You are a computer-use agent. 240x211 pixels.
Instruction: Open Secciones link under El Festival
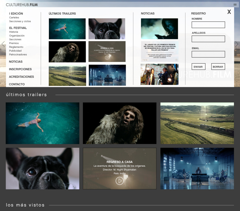pyautogui.click(x=15, y=39)
